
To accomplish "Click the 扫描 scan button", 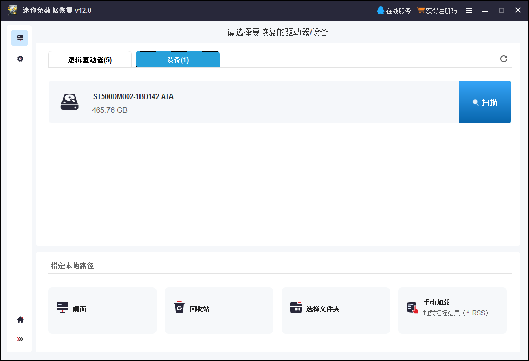I will (485, 102).
